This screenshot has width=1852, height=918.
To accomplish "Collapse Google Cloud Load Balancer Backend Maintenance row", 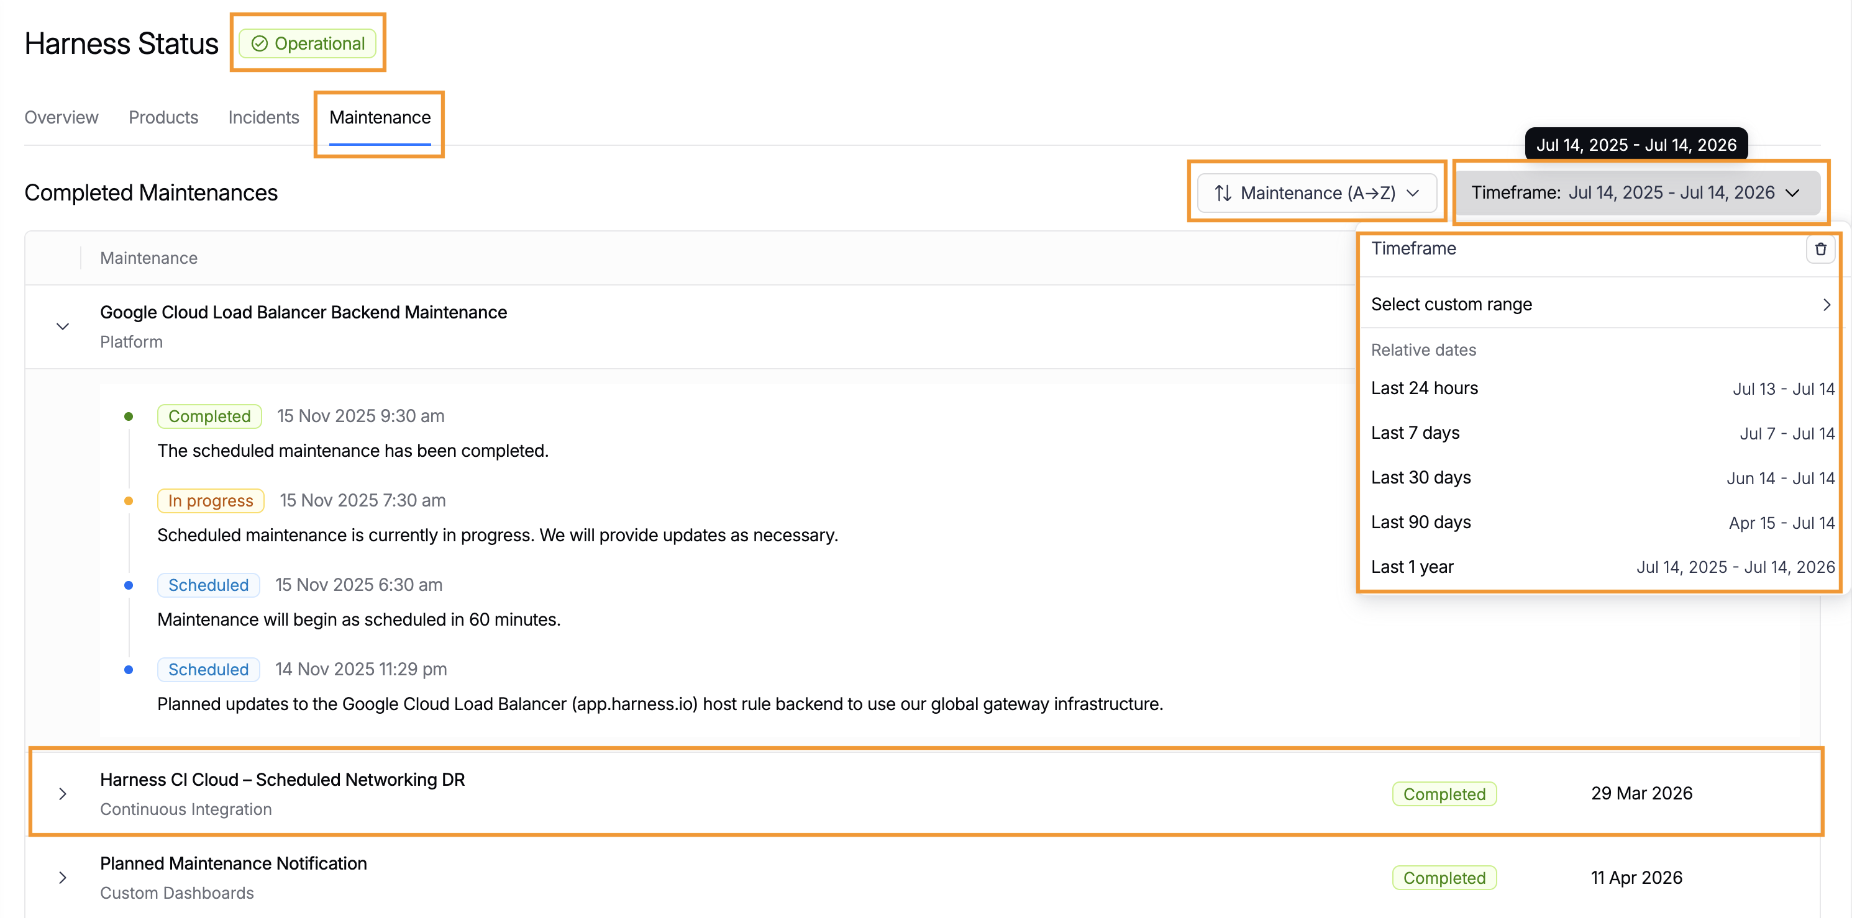I will pos(63,326).
